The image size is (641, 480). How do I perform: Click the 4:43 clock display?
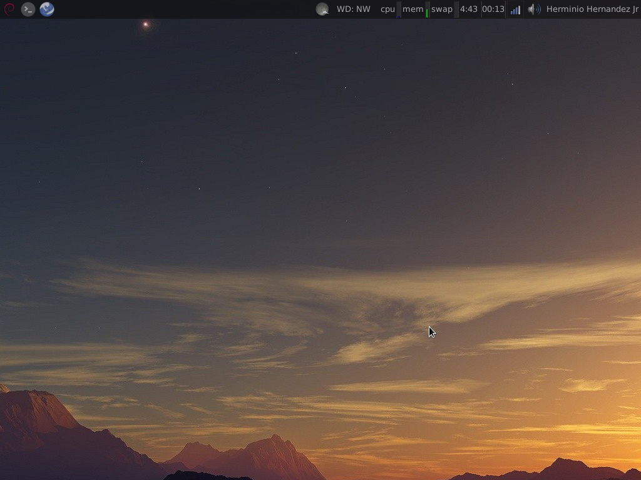pos(469,9)
